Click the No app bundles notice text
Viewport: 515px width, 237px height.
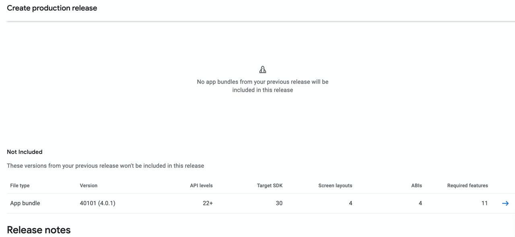coord(263,86)
